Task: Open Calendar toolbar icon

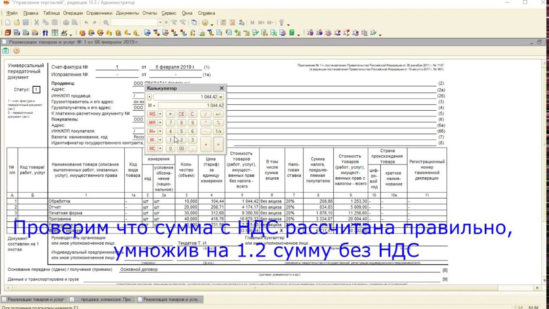Action: pyautogui.click(x=232, y=22)
